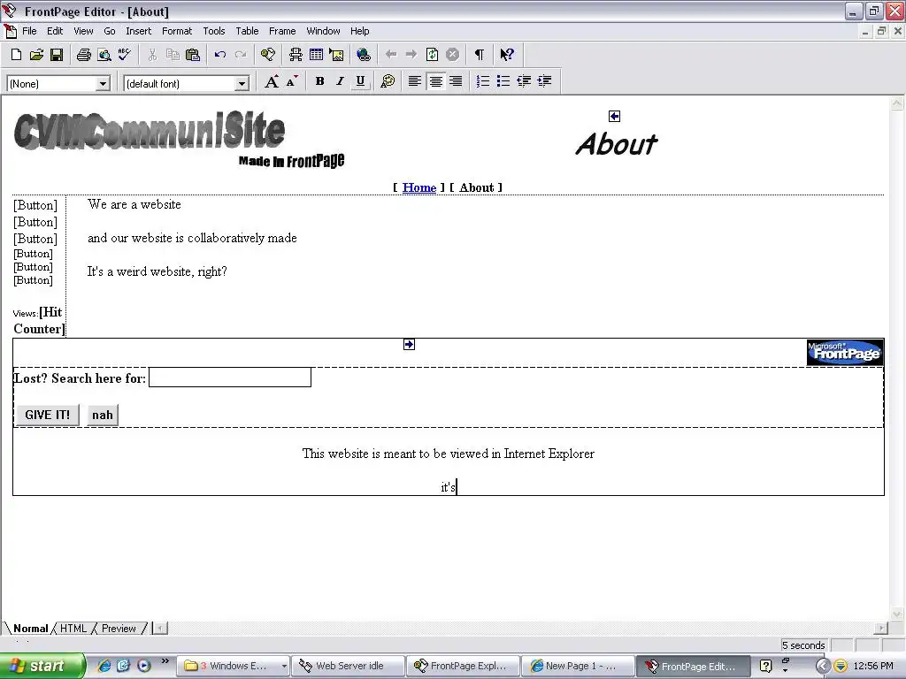
Task: Expand the Windows Explorer taskbar group
Action: 233,667
